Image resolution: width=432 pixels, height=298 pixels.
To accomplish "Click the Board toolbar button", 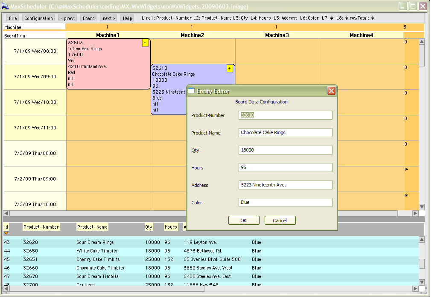I will (x=88, y=18).
